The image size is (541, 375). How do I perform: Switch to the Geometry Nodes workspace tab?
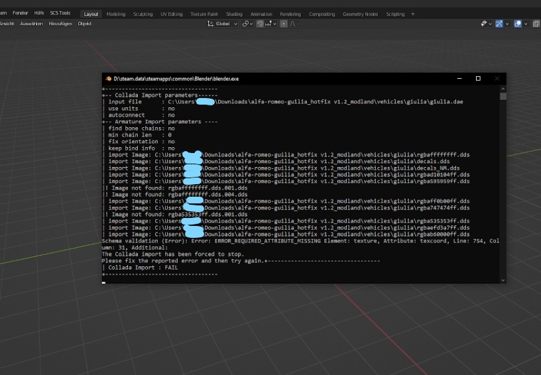pyautogui.click(x=360, y=14)
